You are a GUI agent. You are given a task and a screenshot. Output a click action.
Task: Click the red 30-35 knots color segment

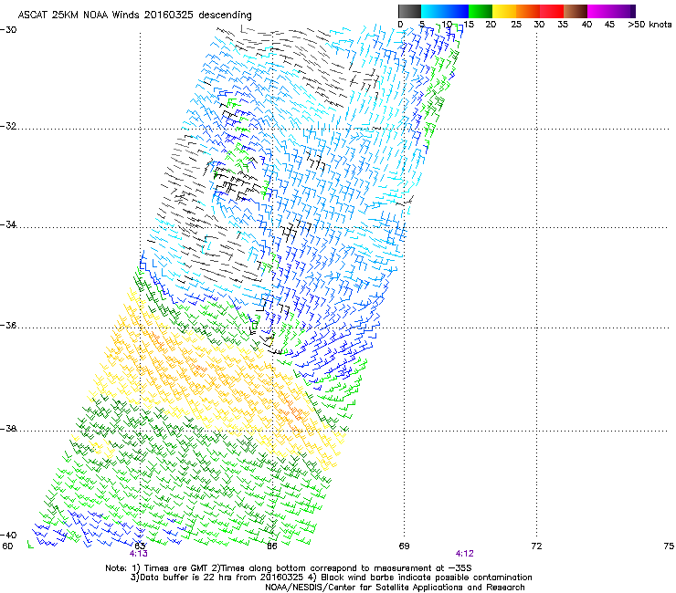[x=552, y=11]
